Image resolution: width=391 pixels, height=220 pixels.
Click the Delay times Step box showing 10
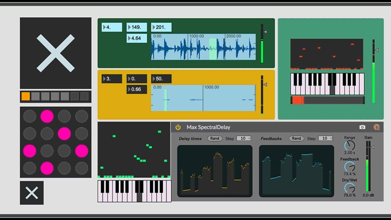[244, 138]
